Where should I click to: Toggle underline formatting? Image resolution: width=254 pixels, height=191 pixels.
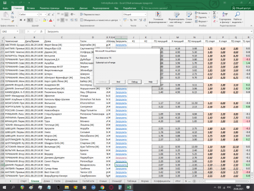tap(29, 20)
